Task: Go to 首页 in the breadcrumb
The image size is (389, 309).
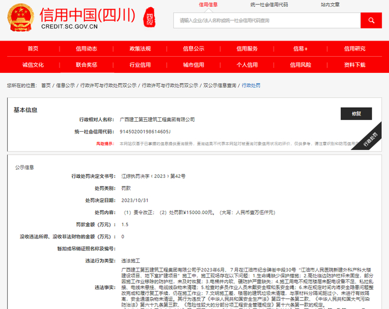Action: coord(46,86)
